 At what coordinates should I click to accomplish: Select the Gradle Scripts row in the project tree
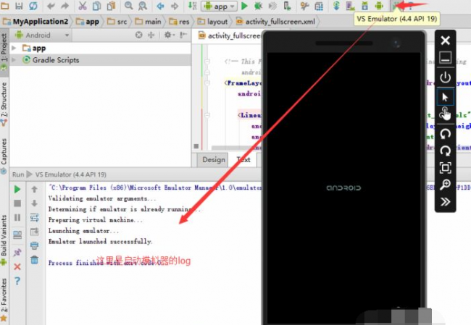pos(100,60)
